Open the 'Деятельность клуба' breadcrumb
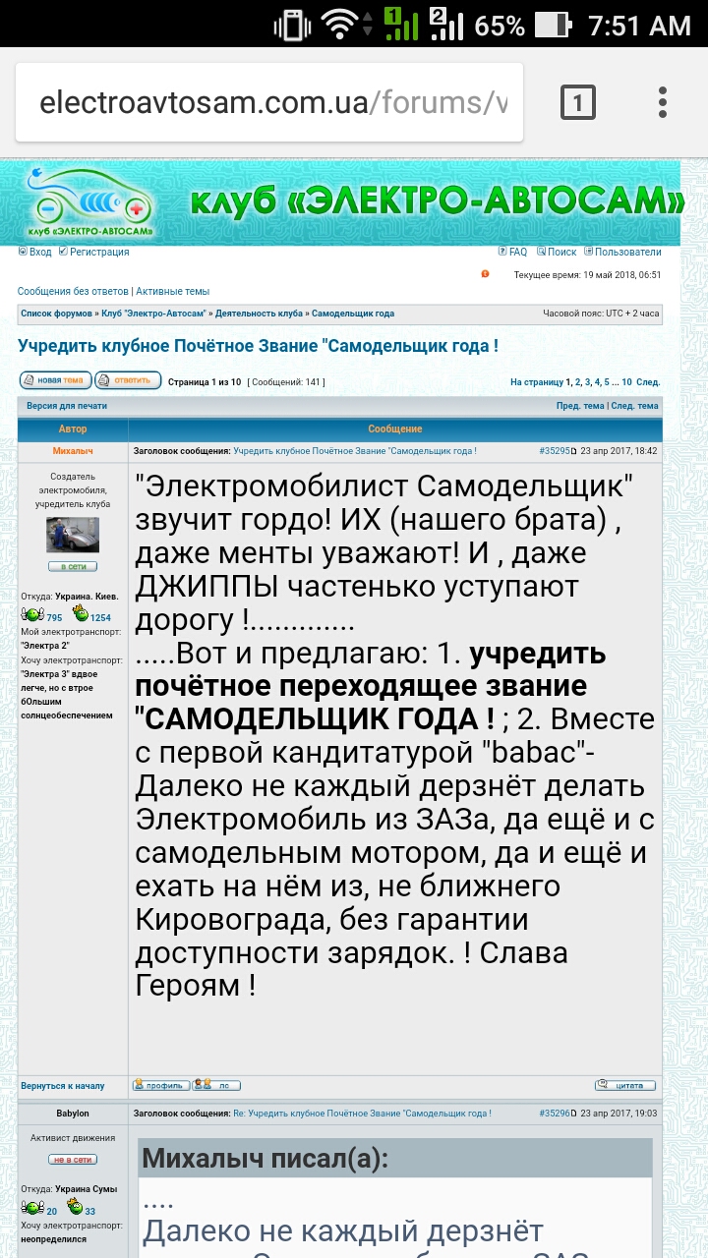This screenshot has height=1258, width=708. 260,314
